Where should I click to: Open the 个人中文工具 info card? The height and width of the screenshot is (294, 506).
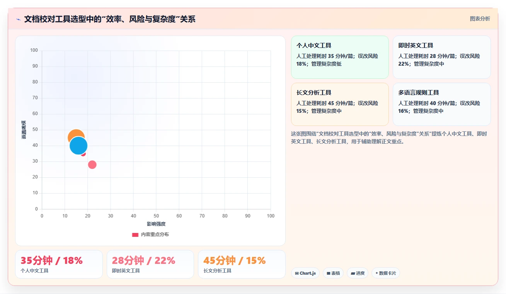coord(340,57)
